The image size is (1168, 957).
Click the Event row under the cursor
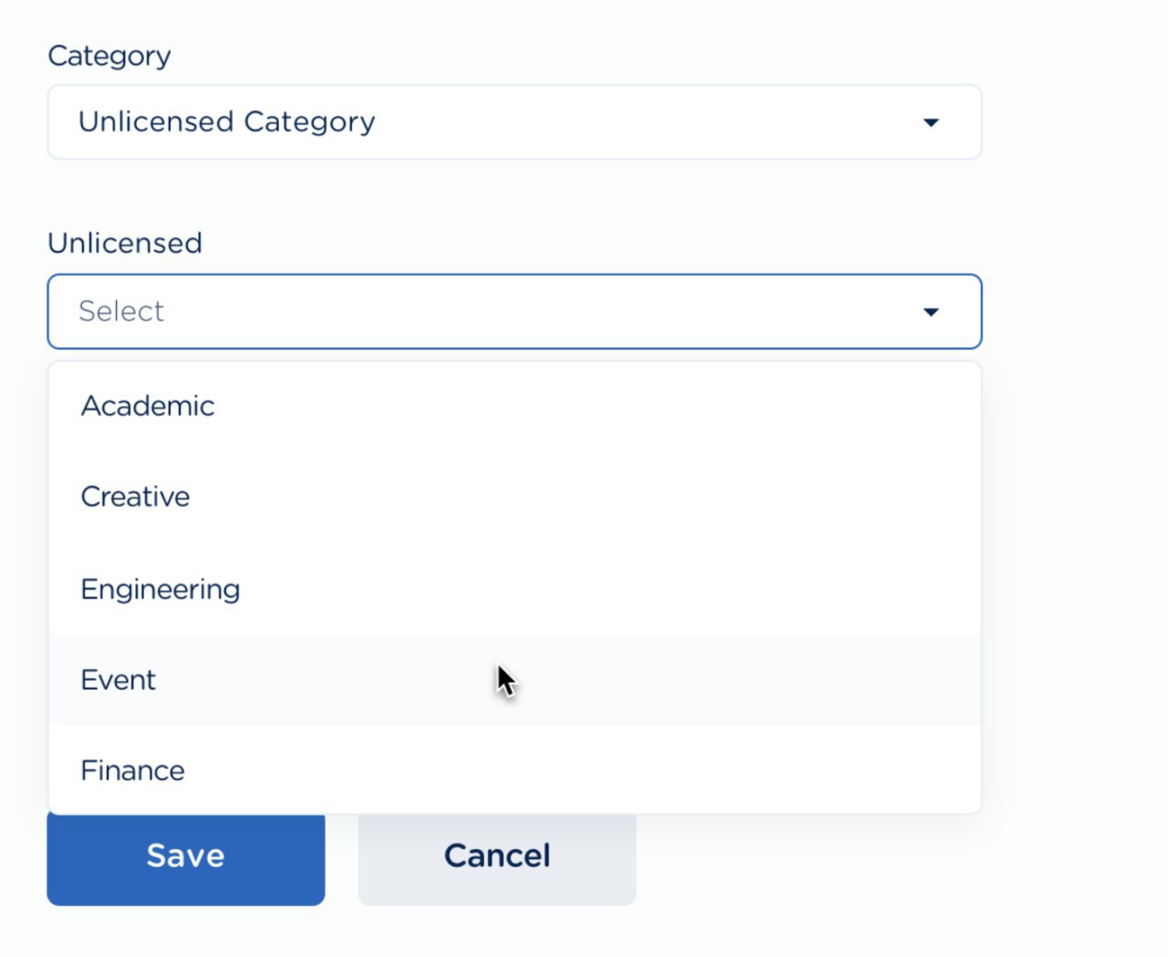515,680
